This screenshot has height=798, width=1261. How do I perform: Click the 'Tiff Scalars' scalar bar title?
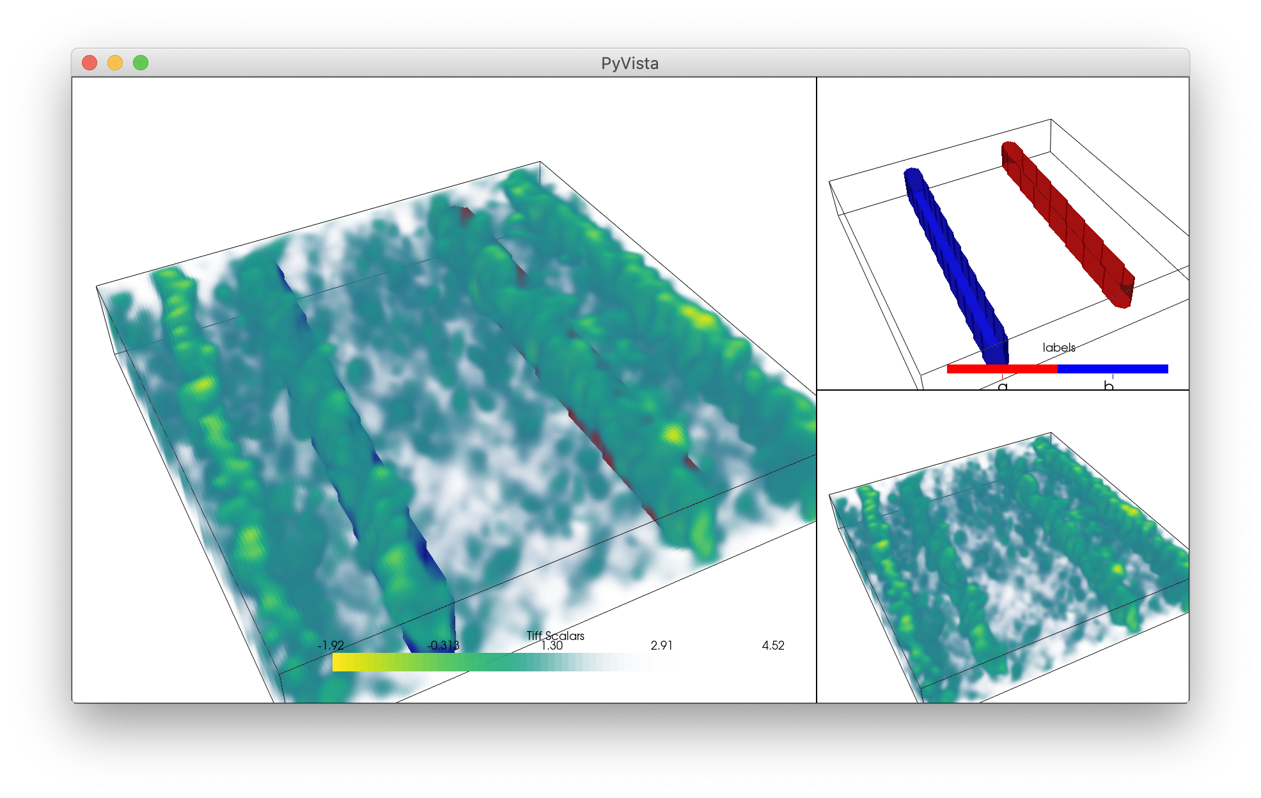554,636
